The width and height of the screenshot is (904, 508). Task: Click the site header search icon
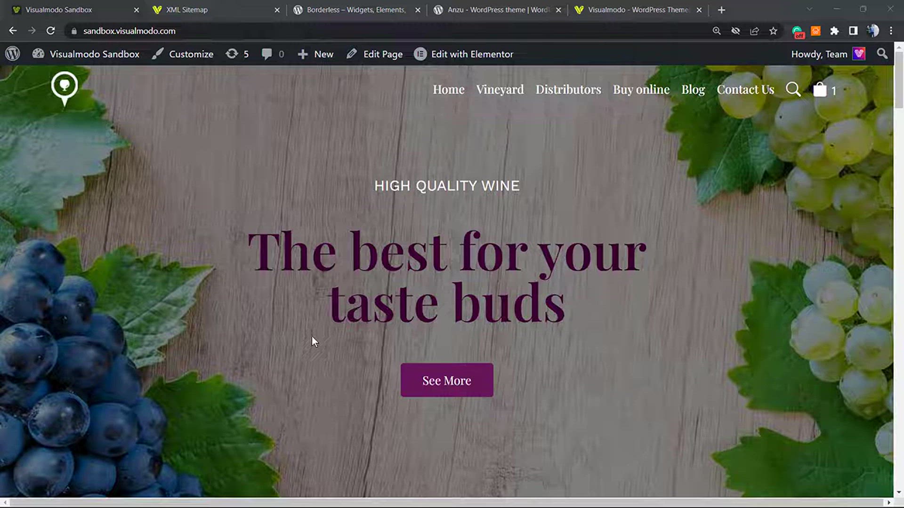793,89
